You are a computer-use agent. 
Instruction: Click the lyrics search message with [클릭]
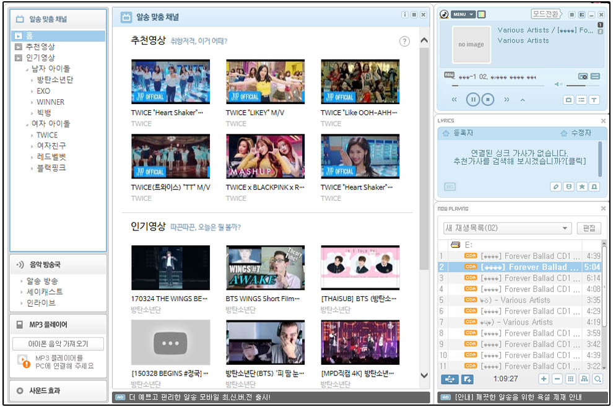520,157
